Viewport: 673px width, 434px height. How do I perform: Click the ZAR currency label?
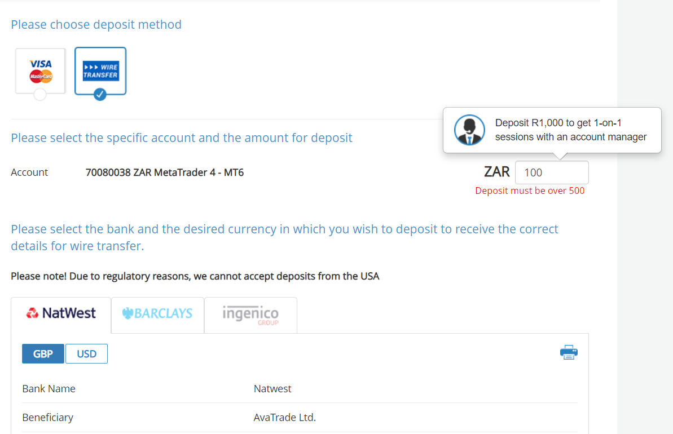496,172
